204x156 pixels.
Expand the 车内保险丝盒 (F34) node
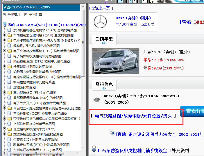point(5,92)
